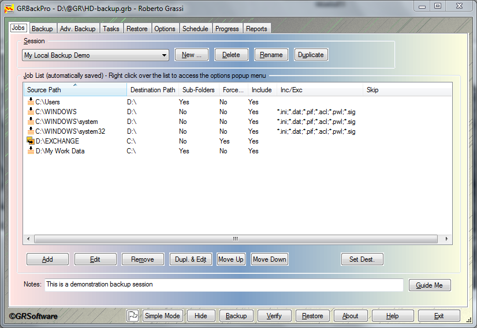Click the New ... session button

[192, 55]
